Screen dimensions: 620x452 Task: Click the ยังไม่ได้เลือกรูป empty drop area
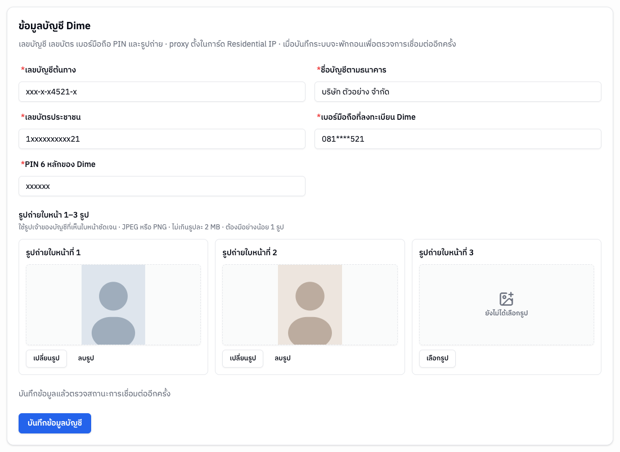point(506,305)
